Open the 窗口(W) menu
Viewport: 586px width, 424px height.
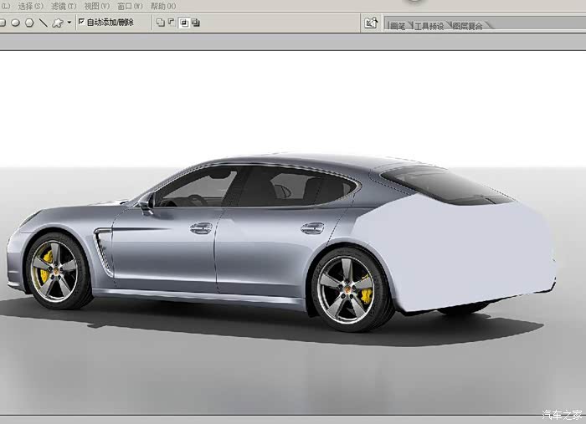click(129, 6)
